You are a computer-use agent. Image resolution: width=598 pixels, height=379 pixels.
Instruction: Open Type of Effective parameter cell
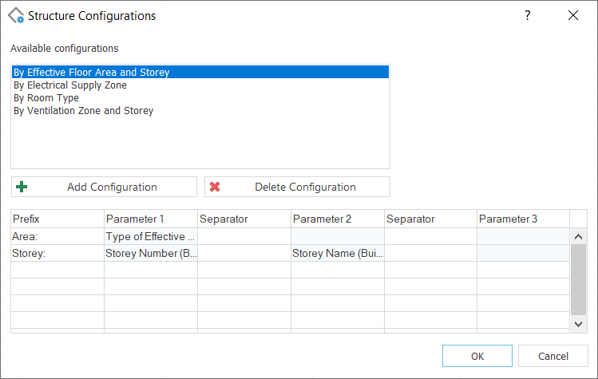pos(151,236)
